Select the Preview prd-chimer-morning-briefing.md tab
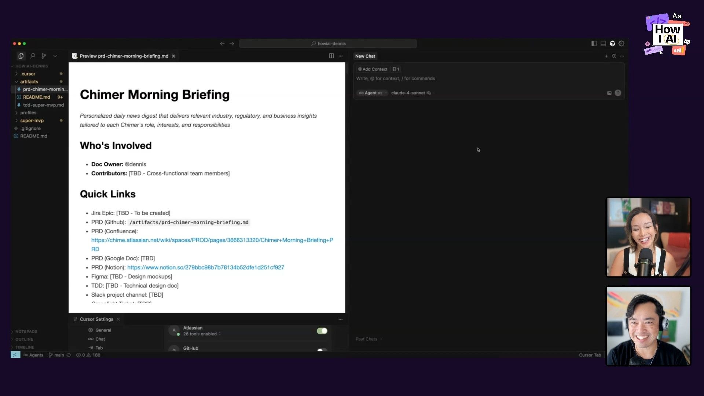This screenshot has width=704, height=396. pyautogui.click(x=124, y=56)
